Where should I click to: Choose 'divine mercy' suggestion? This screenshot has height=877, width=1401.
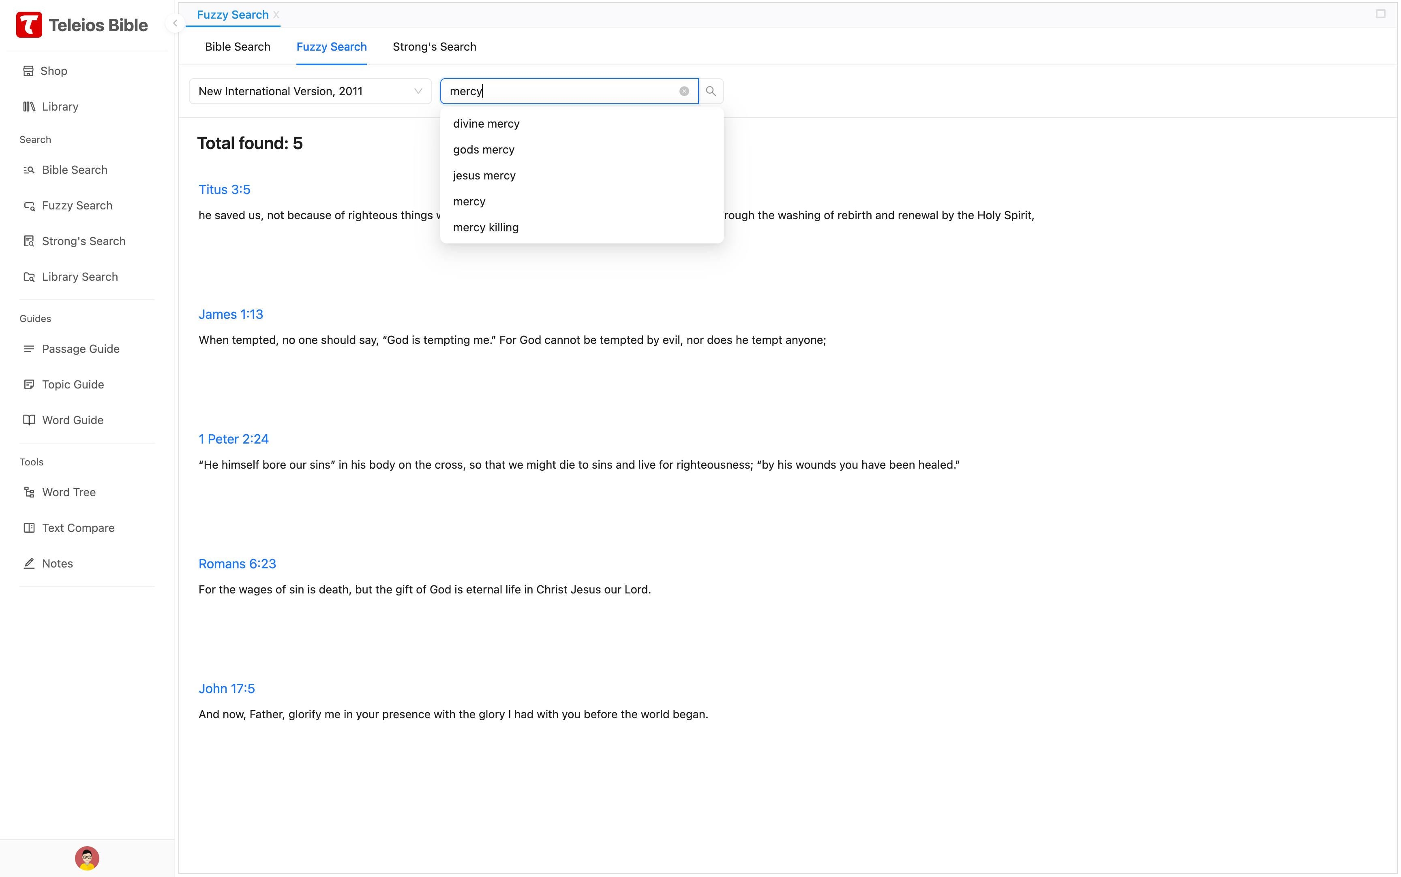486,124
